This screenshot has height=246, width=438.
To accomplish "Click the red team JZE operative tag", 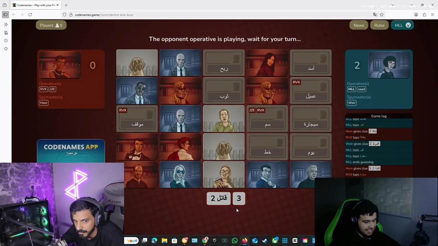I will [52, 89].
